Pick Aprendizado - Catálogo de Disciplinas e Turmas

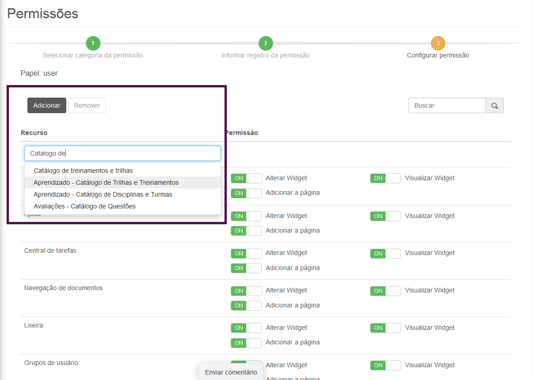122,194
